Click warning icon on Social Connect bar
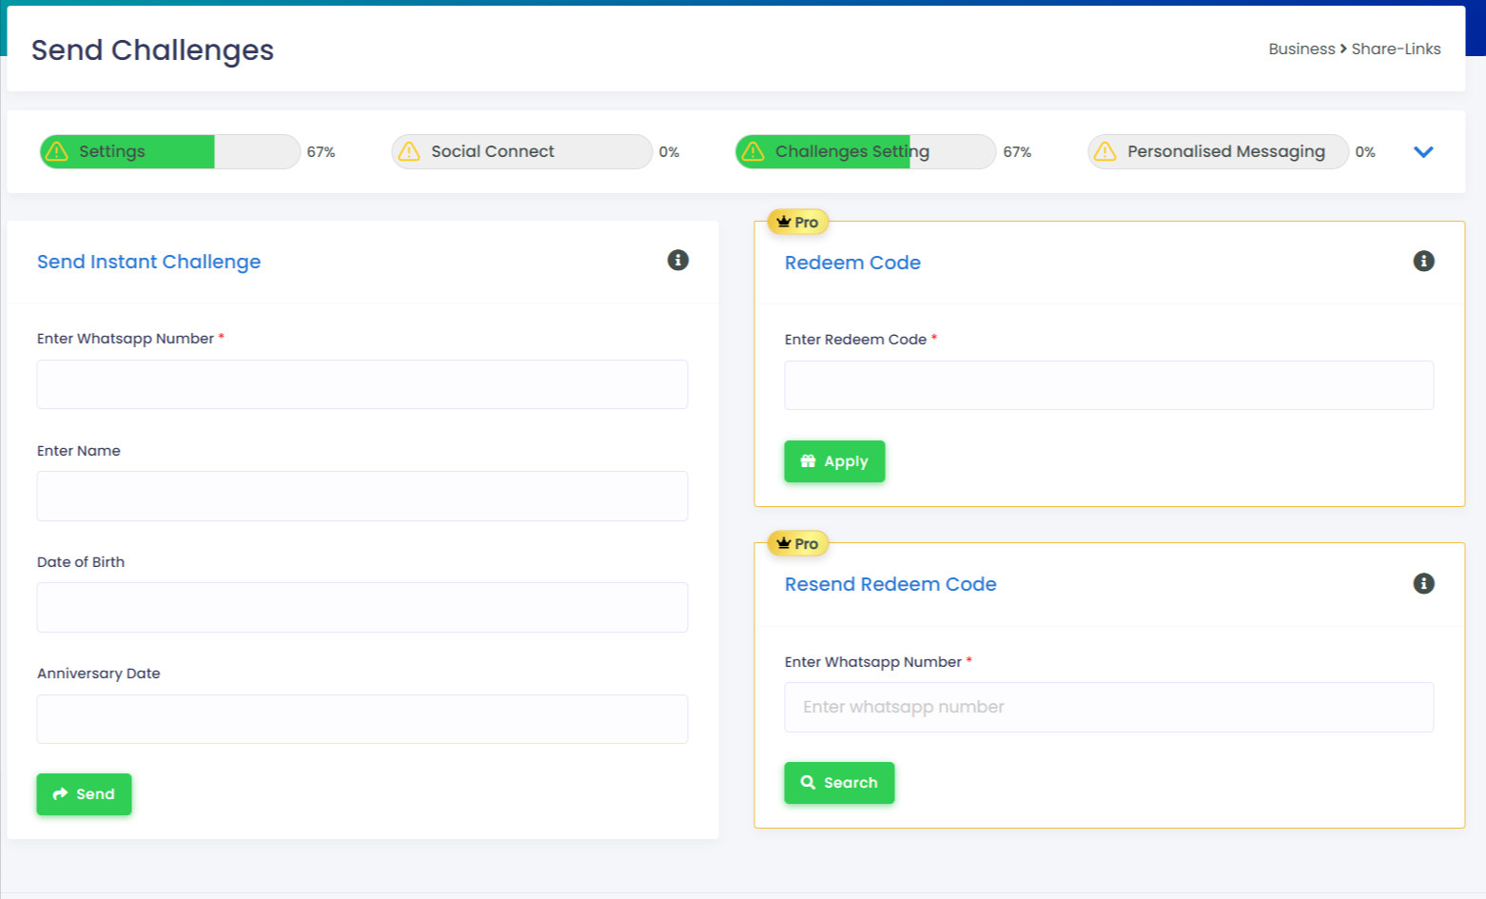1486x899 pixels. point(409,151)
